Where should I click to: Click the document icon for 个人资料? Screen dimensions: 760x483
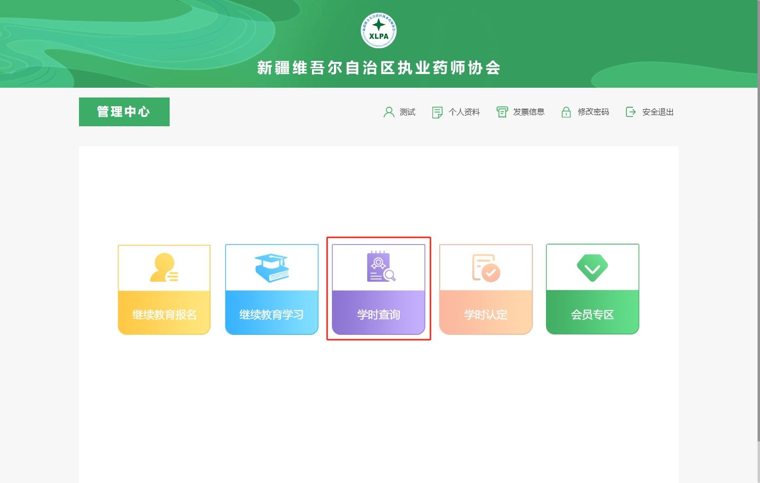pyautogui.click(x=437, y=112)
